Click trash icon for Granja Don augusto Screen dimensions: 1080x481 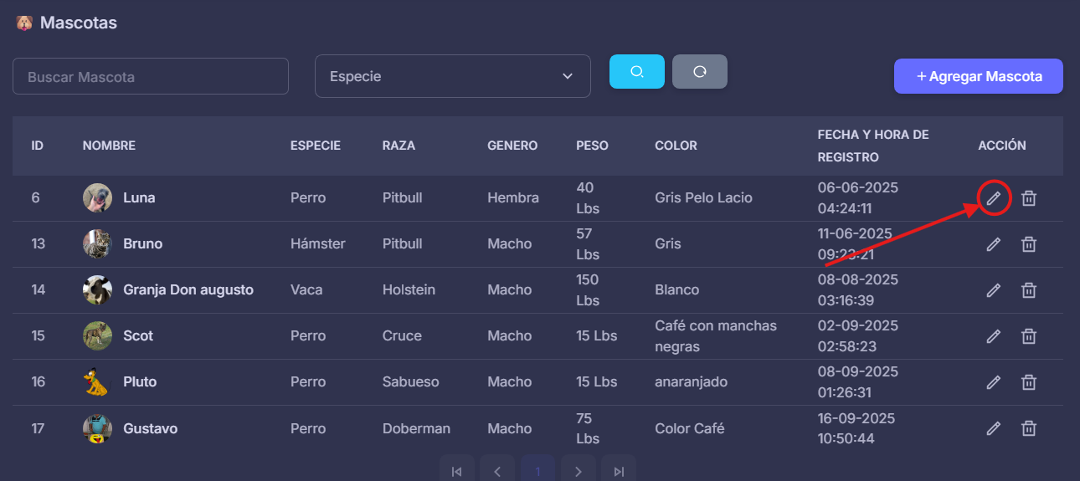pyautogui.click(x=1029, y=290)
